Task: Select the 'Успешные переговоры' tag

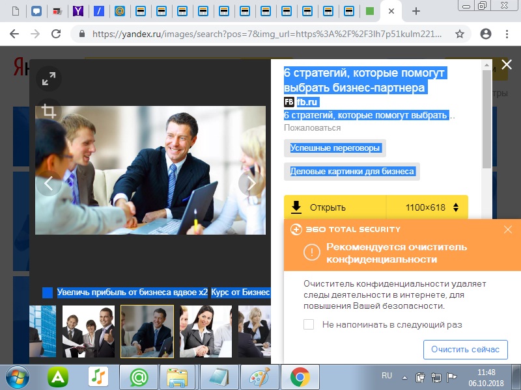Action: (x=335, y=148)
